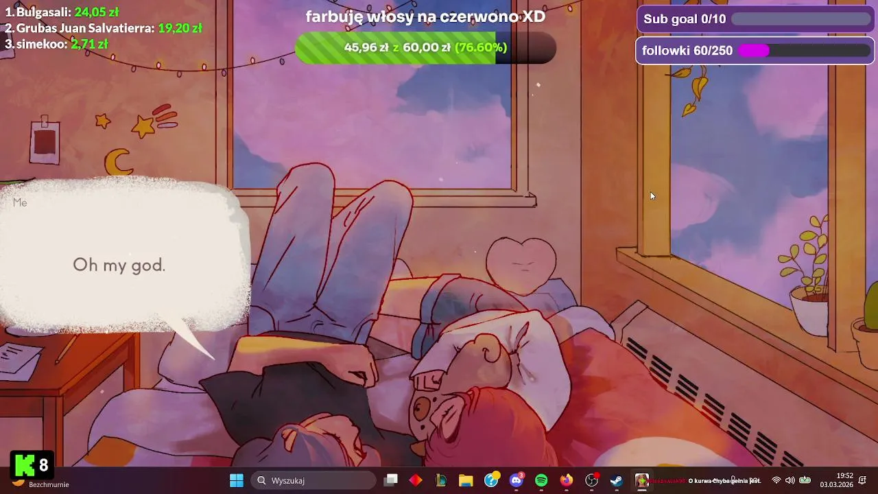
Task: Open the red diamond app in taskbar
Action: (x=416, y=480)
